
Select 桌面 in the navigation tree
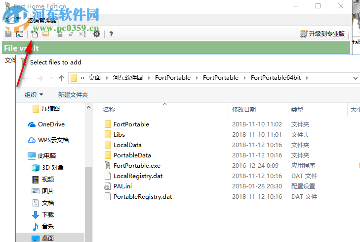[48, 238]
